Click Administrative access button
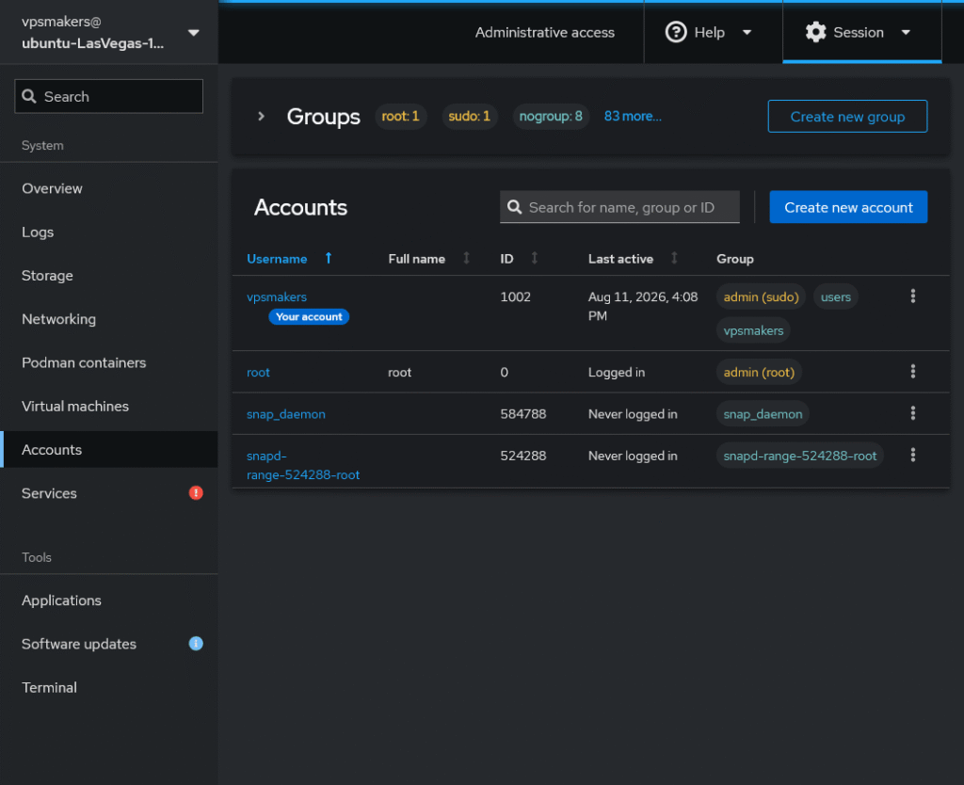 (x=544, y=32)
